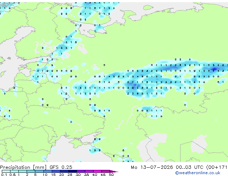228x176 pixels.
Task: Click the legend label '50'
Action: (111, 175)
